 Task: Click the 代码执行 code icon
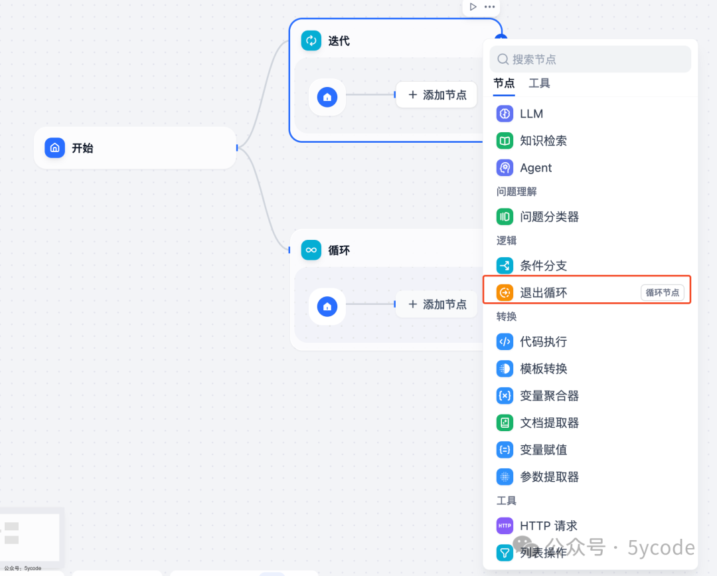[x=505, y=341]
